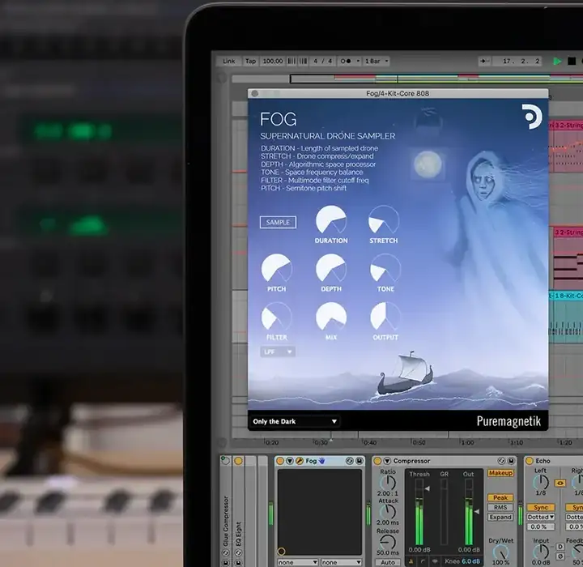Click the SAMPLE button in Fog

point(278,222)
